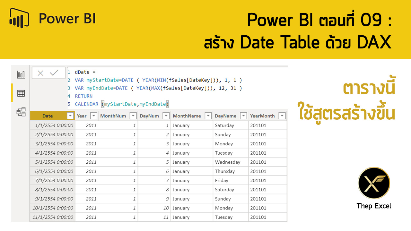Screen dimensions: 411x231
Task: Open the Model relationships view icon
Action: (21, 112)
